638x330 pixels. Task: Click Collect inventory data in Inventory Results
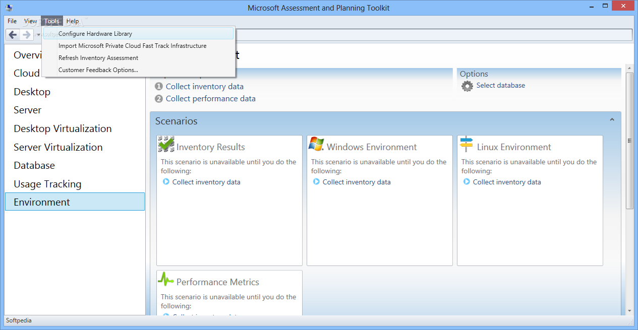206,182
